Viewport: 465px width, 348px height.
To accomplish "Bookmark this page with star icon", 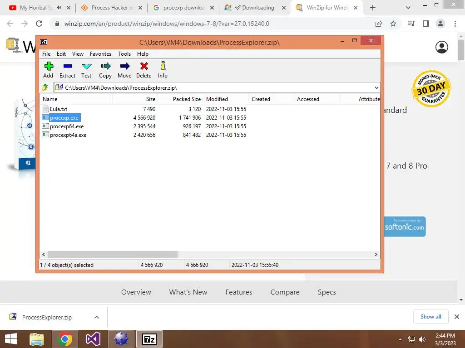I will [x=393, y=24].
